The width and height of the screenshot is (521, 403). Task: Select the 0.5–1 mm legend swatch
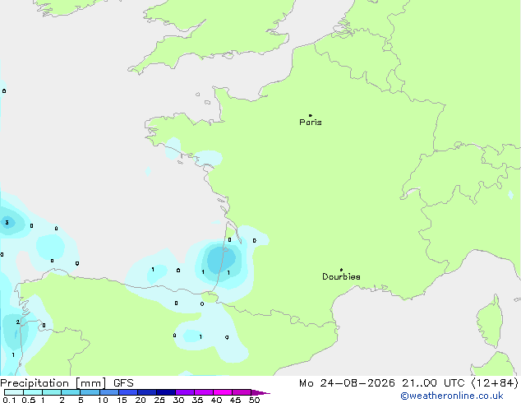point(33,392)
